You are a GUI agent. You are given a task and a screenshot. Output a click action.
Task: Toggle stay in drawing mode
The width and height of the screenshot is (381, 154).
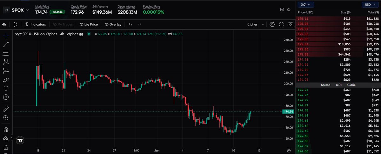click(x=6, y=138)
